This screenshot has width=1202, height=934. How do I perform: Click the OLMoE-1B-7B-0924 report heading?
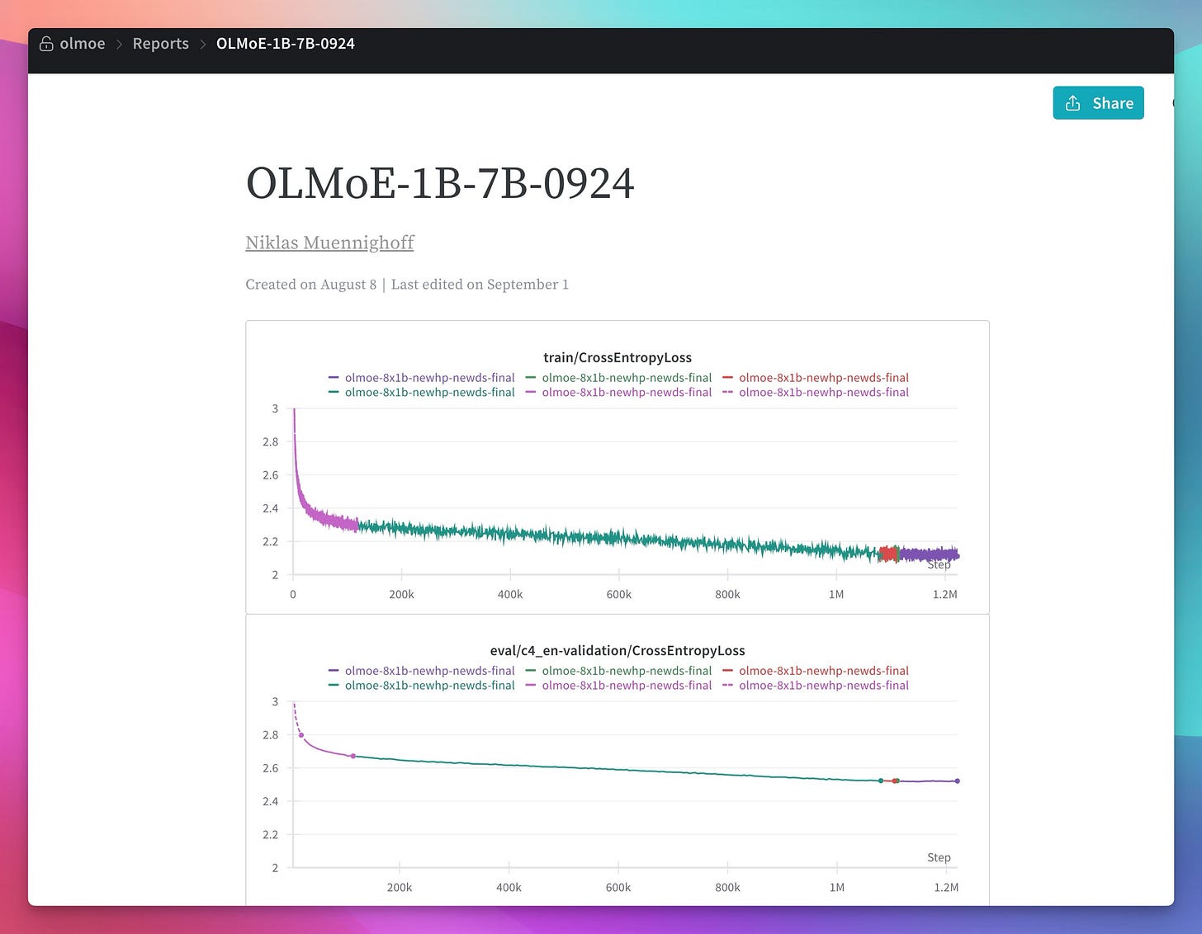[440, 183]
